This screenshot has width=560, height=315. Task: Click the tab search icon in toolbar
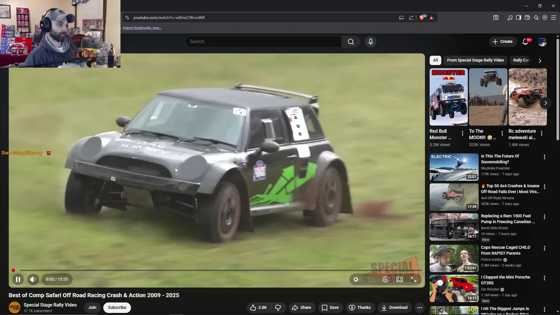click(x=496, y=17)
